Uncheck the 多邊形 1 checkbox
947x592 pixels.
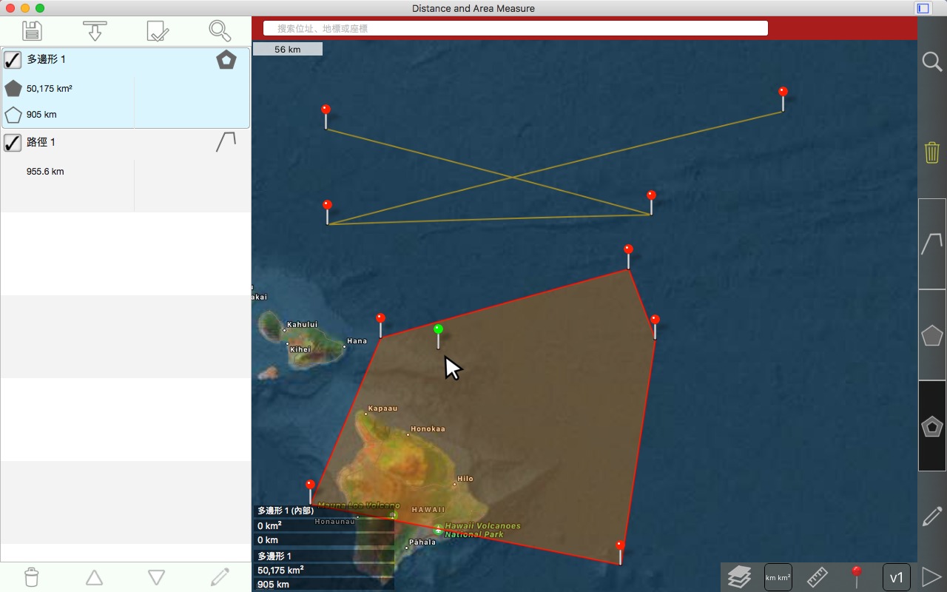13,60
